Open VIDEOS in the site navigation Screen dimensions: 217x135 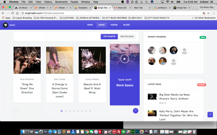[x=114, y=25]
